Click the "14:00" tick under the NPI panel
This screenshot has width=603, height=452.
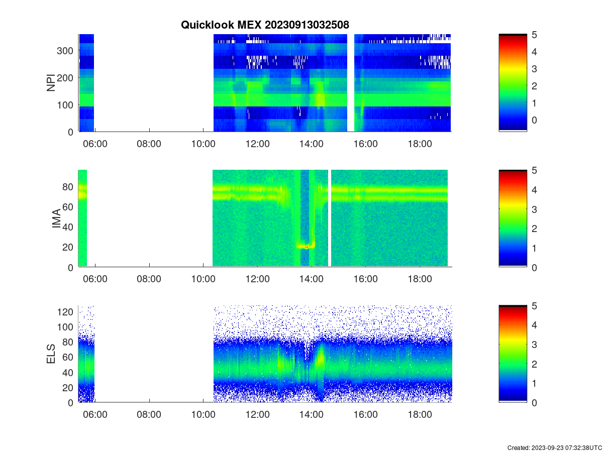coord(312,144)
